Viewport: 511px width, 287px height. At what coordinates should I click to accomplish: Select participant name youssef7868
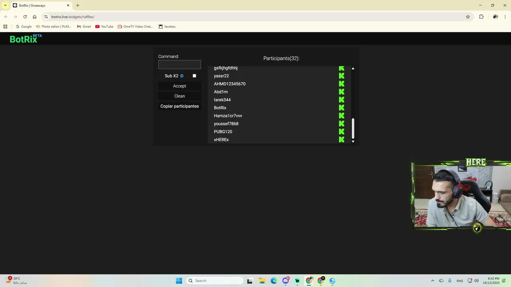226,124
